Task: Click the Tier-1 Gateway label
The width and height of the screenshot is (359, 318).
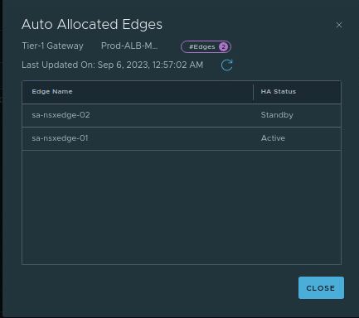Action: 52,46
